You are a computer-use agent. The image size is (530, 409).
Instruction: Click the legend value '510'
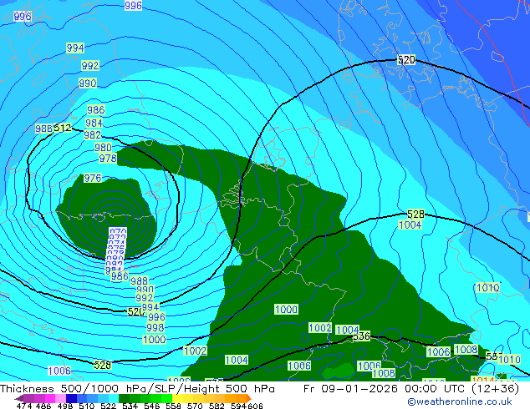tap(87, 406)
